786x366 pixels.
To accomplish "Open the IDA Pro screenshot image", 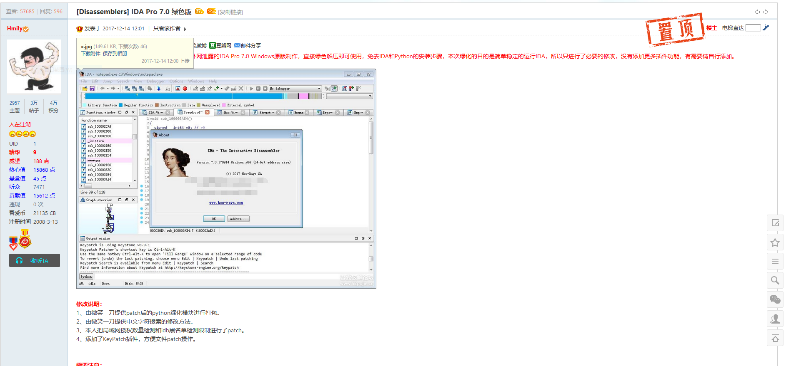I will pyautogui.click(x=226, y=178).
